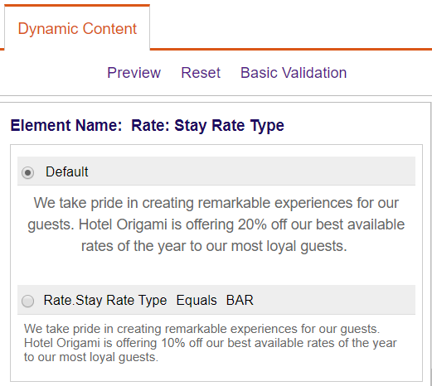The image size is (432, 386).
Task: Click the "10%" discount text
Action: point(173,343)
